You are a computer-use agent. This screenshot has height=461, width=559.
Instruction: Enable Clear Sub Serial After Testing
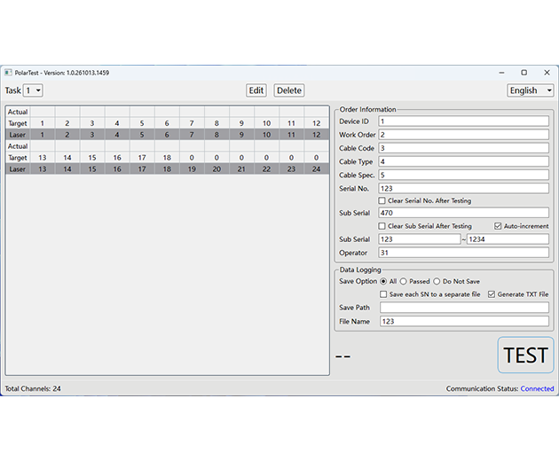pyautogui.click(x=382, y=226)
